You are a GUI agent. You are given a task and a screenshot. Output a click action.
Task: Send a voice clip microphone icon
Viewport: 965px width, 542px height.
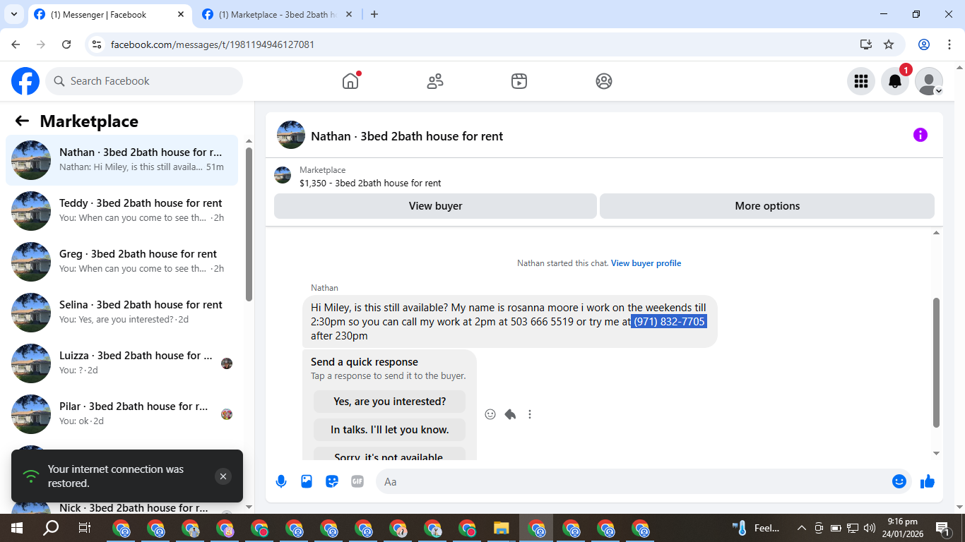(281, 481)
